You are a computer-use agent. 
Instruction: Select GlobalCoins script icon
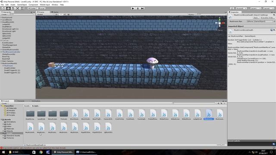click(164, 113)
